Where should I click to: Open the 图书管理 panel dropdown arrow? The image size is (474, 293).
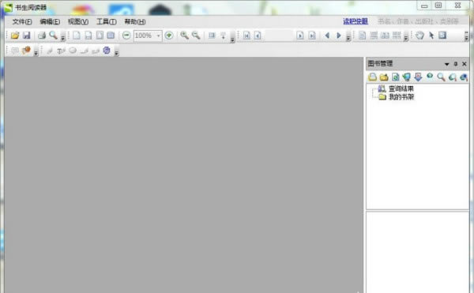(447, 64)
